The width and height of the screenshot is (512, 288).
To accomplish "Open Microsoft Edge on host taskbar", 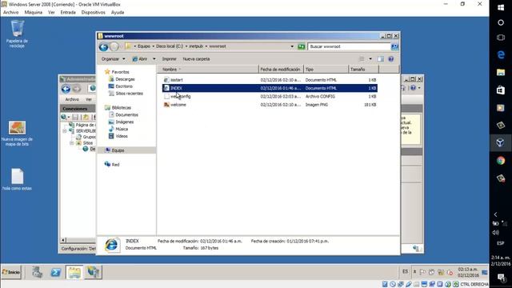I will click(x=501, y=54).
